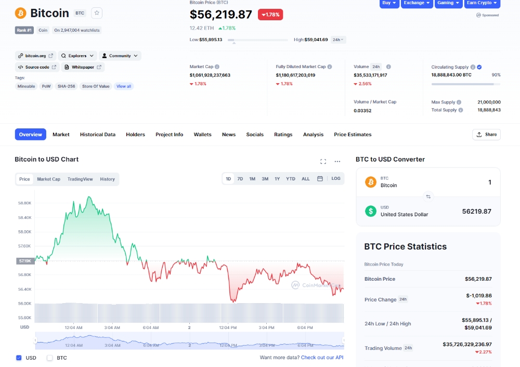This screenshot has width=520, height=367.
Task: Select the YTD chart range
Action: [x=291, y=179]
